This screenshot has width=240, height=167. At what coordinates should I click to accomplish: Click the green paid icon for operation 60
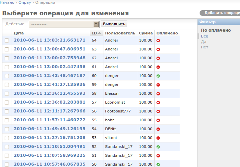point(158,76)
